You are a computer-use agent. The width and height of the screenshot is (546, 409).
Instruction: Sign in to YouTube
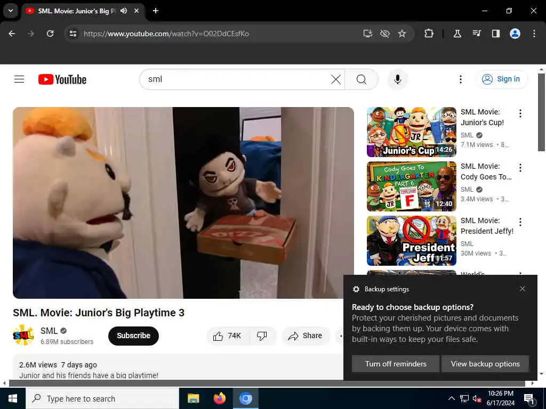point(501,79)
